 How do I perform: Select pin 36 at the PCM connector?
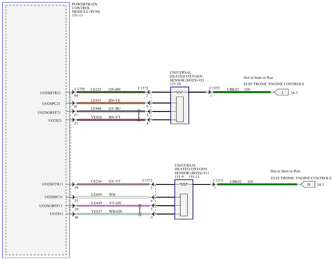pos(75,106)
